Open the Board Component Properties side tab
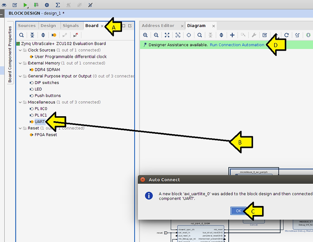The width and height of the screenshot is (313, 242). 10,54
